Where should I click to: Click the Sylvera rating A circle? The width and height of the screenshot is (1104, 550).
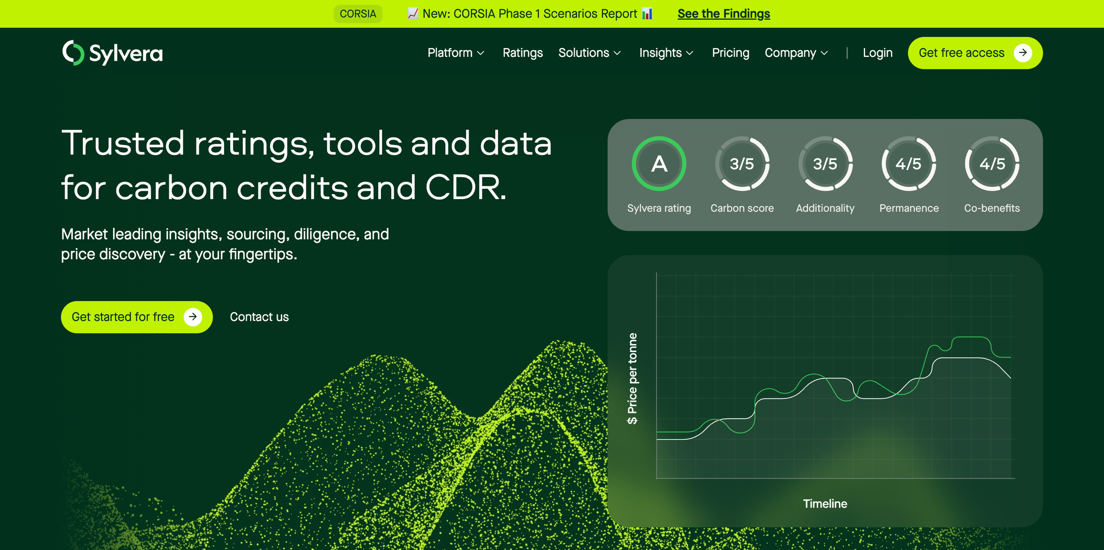pyautogui.click(x=659, y=164)
